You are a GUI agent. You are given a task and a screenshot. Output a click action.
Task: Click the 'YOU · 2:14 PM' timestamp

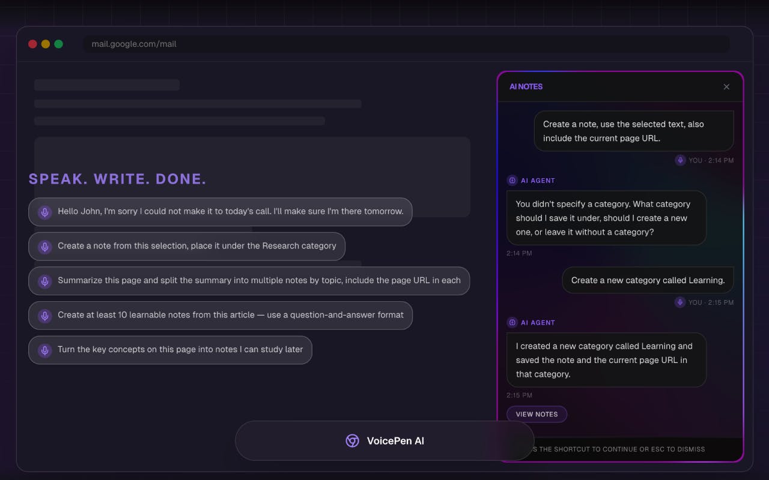[x=711, y=161]
